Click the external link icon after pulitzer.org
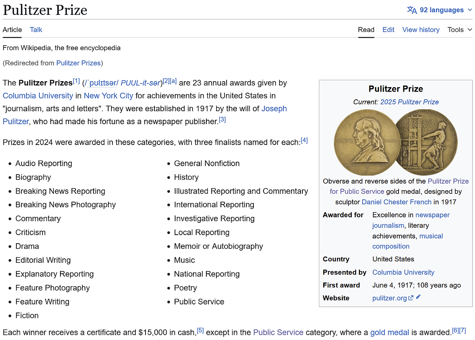The image size is (475, 340). 411,298
